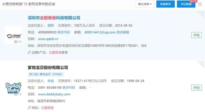Open legal representative 林斌 link
Viewport: 205px width, 112px height.
click(x=51, y=81)
